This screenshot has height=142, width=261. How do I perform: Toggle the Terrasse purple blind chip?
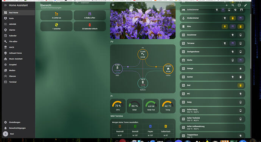pyautogui.click(x=233, y=43)
